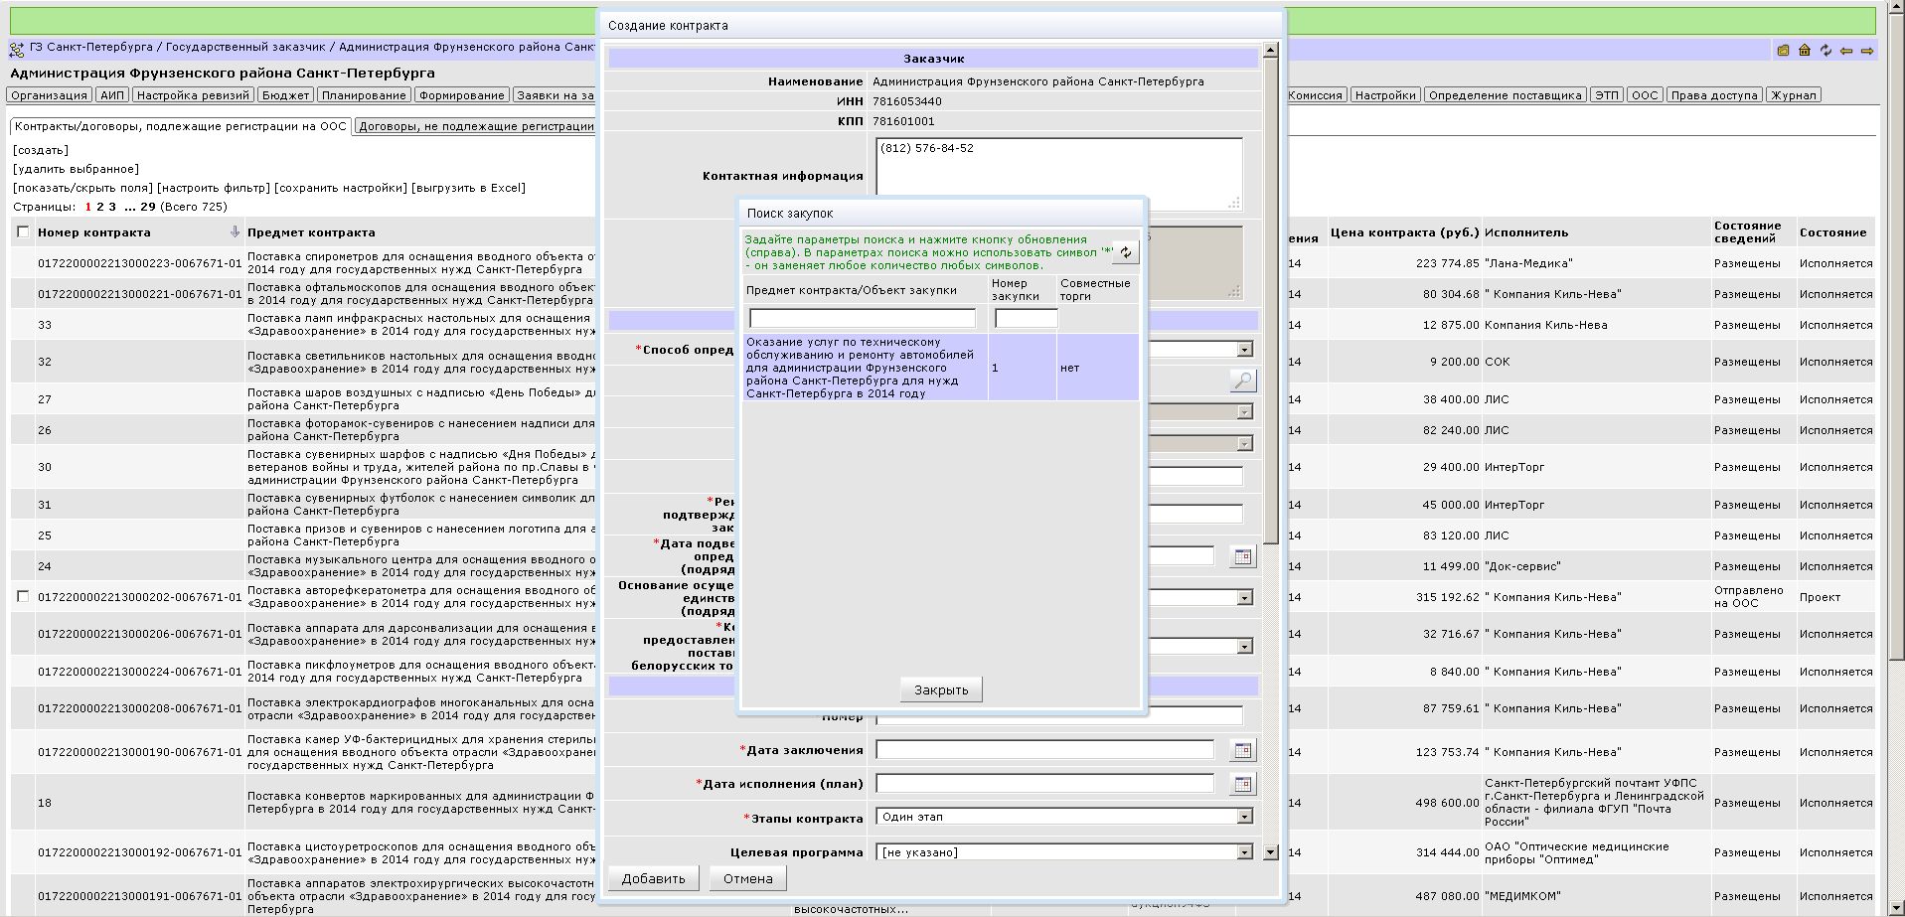
Task: Click the Контактная информация text area
Action: tap(1059, 175)
